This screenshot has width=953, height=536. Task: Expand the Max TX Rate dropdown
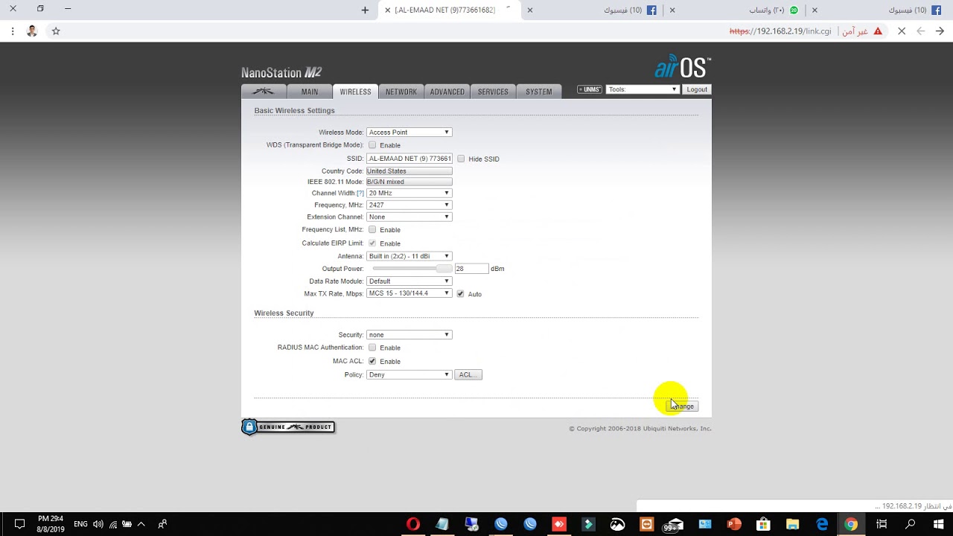coord(409,293)
